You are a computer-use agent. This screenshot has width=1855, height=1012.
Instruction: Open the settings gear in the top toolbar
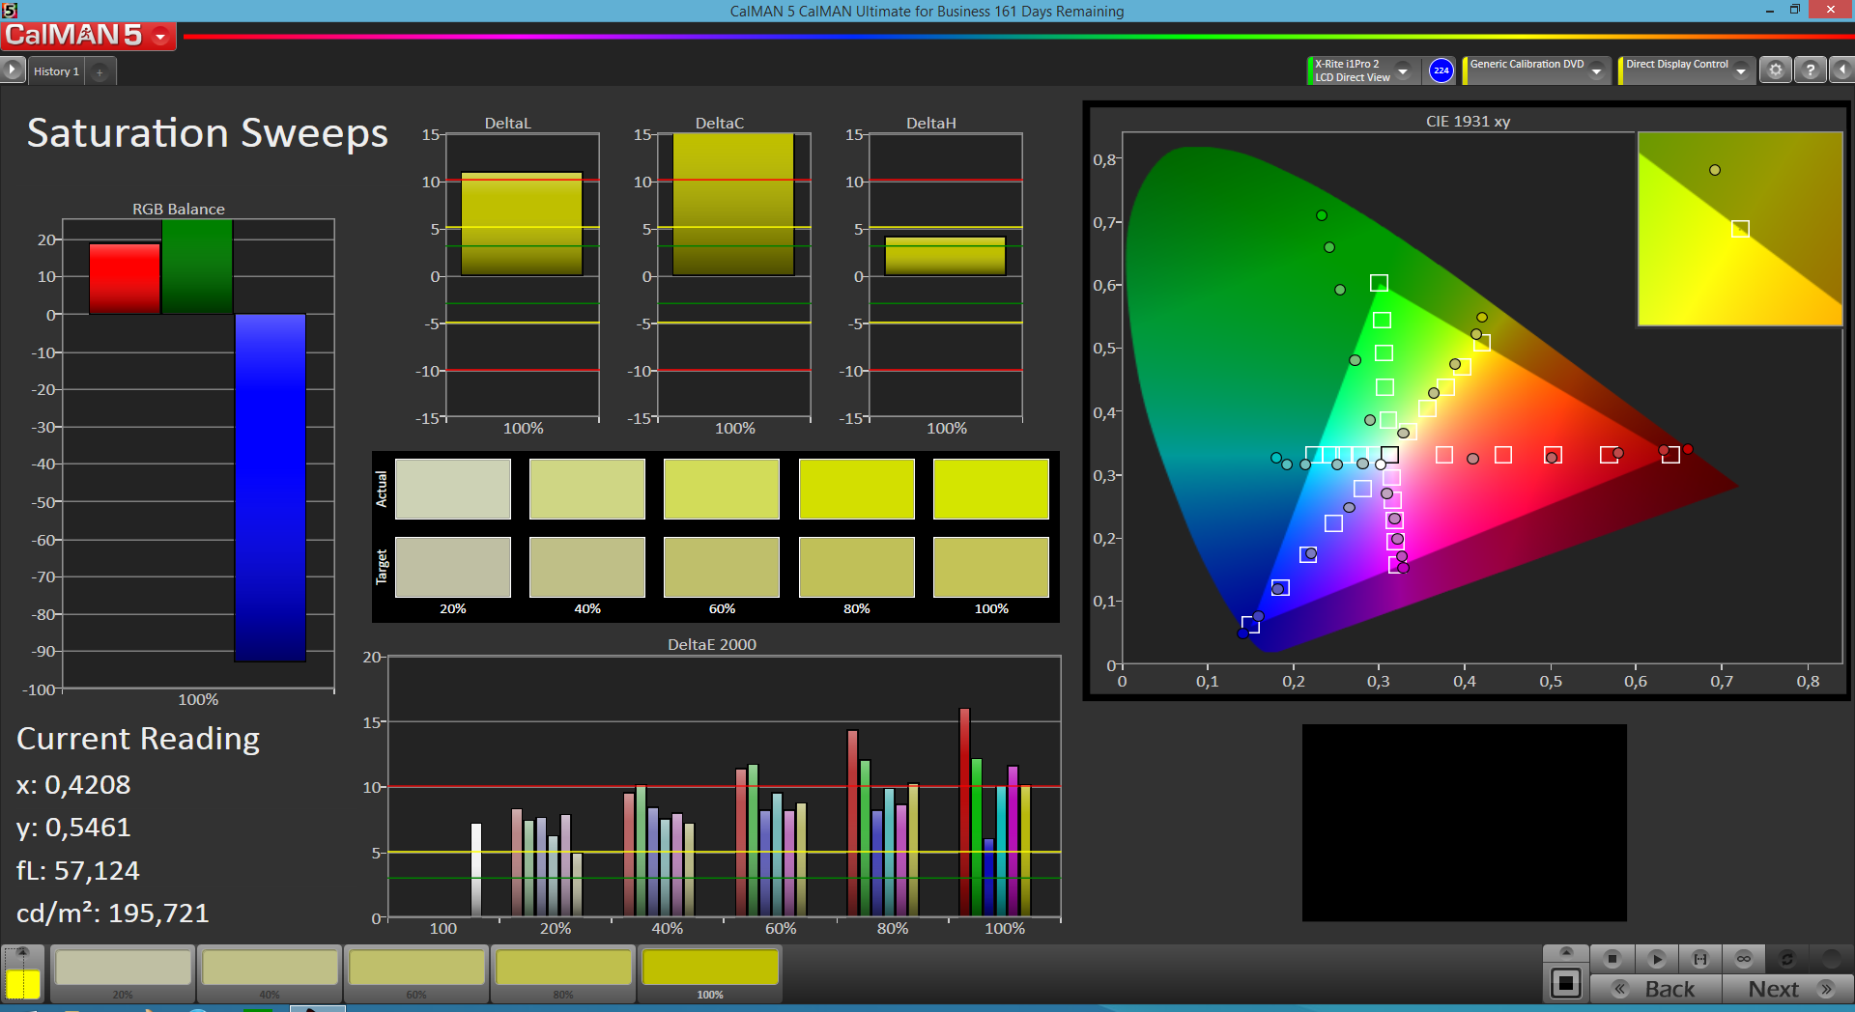pos(1775,70)
